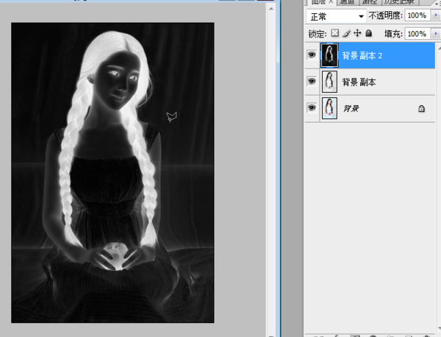Screen dimensions: 441x337
Task: Hide the 背景 layer using its eye
Action: 312,108
